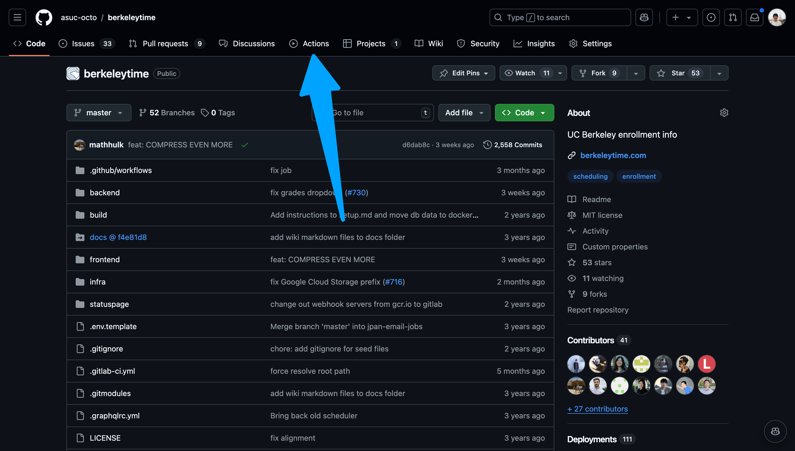Click the infra folder icon
The width and height of the screenshot is (795, 451).
pyautogui.click(x=80, y=282)
